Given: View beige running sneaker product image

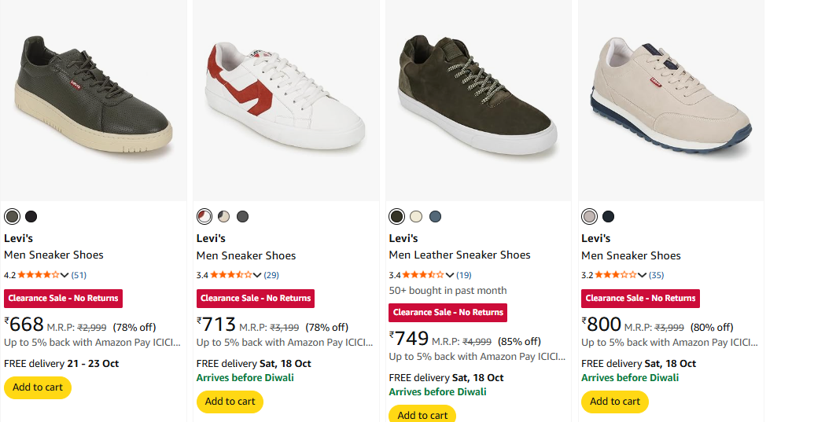Looking at the screenshot, I should [671, 100].
